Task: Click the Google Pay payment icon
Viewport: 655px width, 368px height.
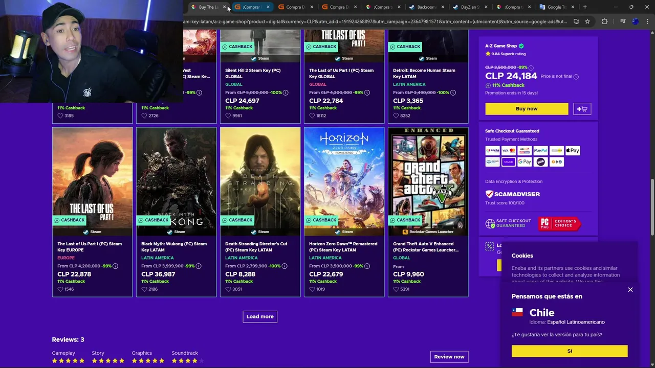Action: point(525,162)
